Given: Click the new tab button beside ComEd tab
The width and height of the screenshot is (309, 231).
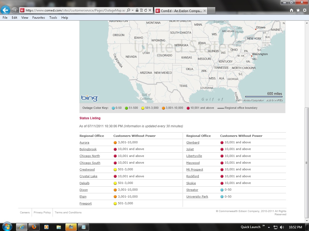Looking at the screenshot, I should pos(211,11).
